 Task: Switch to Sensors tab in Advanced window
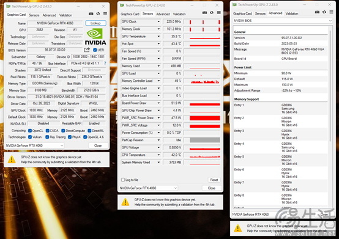click(260, 13)
